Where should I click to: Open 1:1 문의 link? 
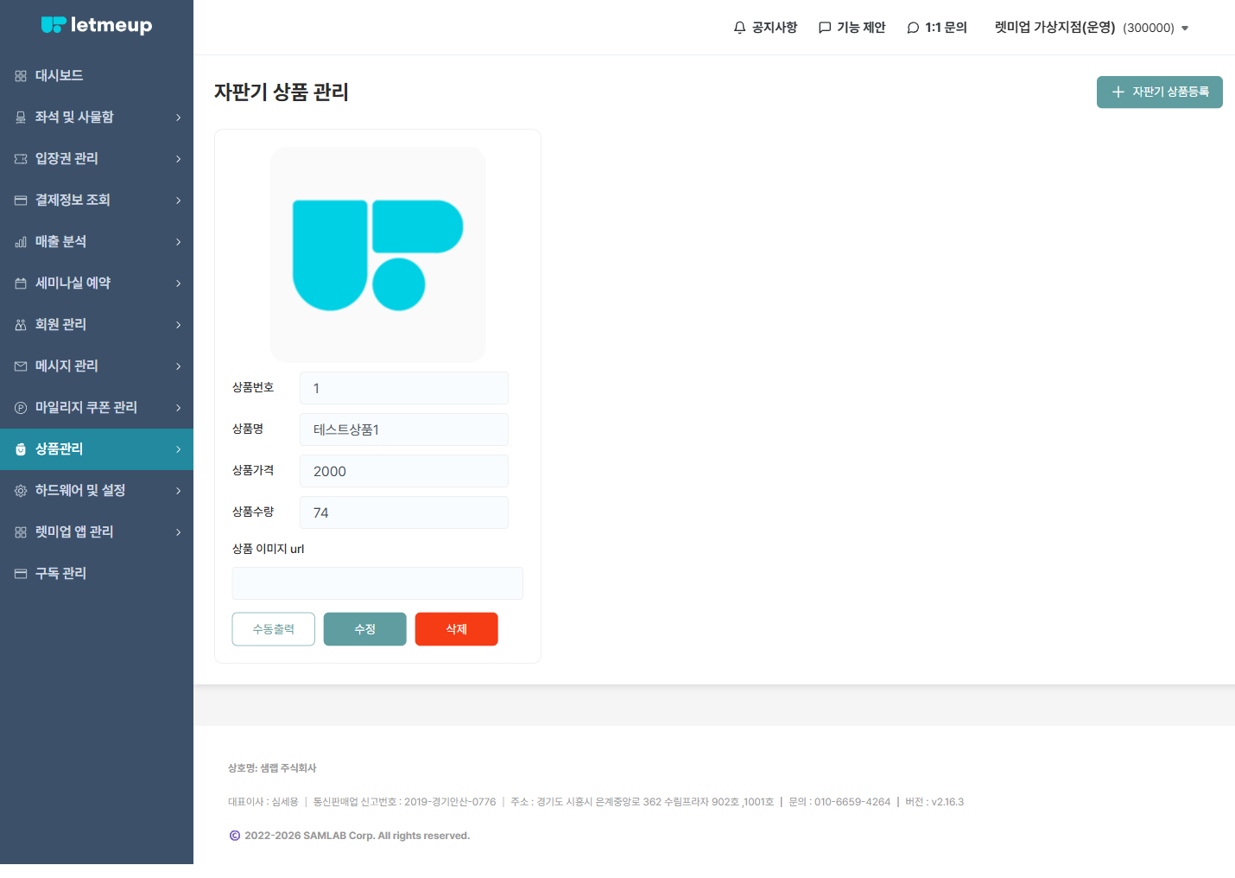[x=937, y=28]
